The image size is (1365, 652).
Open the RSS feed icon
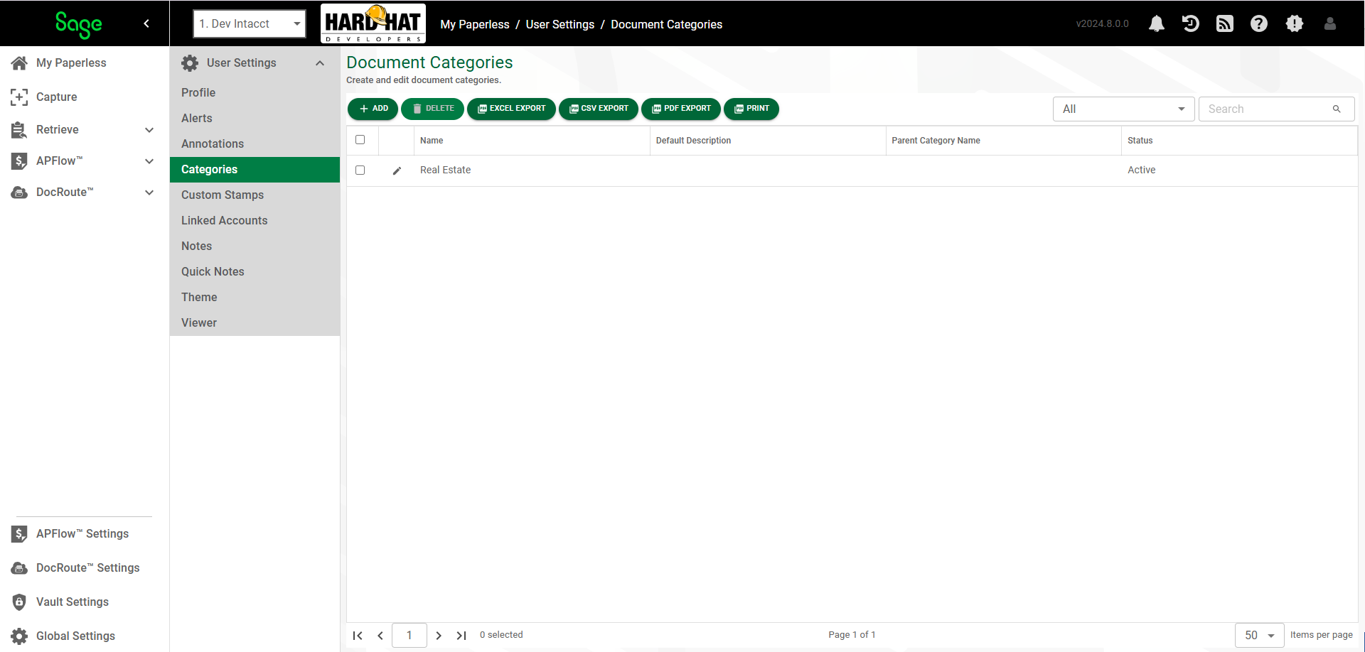(1225, 23)
